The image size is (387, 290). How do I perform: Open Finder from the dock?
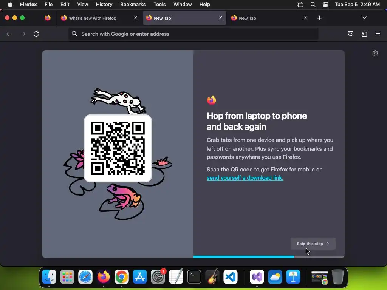click(x=49, y=277)
